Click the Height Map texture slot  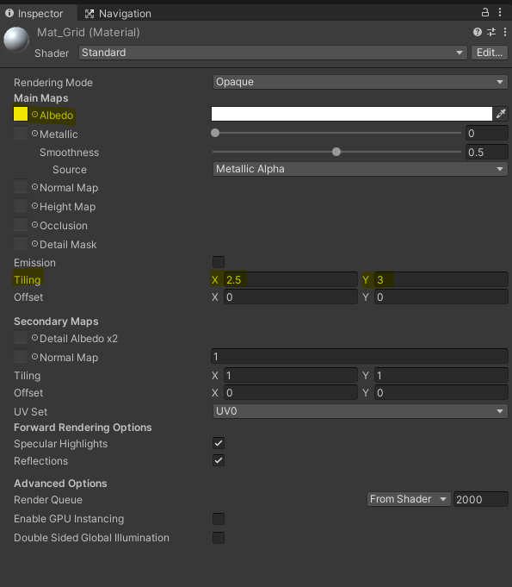pos(21,205)
